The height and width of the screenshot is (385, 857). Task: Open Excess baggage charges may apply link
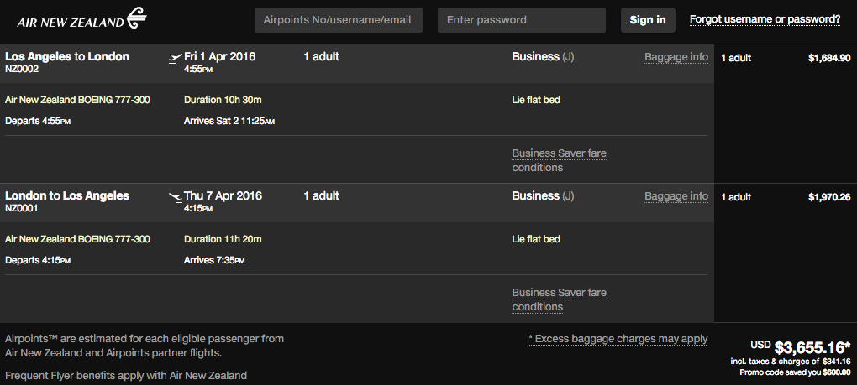coord(618,339)
